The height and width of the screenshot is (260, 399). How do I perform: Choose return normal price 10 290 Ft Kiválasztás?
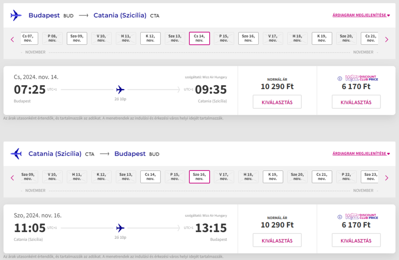pyautogui.click(x=277, y=241)
